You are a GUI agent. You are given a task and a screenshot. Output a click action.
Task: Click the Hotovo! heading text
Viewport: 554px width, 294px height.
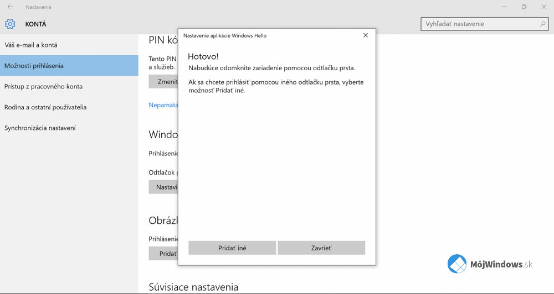[203, 56]
